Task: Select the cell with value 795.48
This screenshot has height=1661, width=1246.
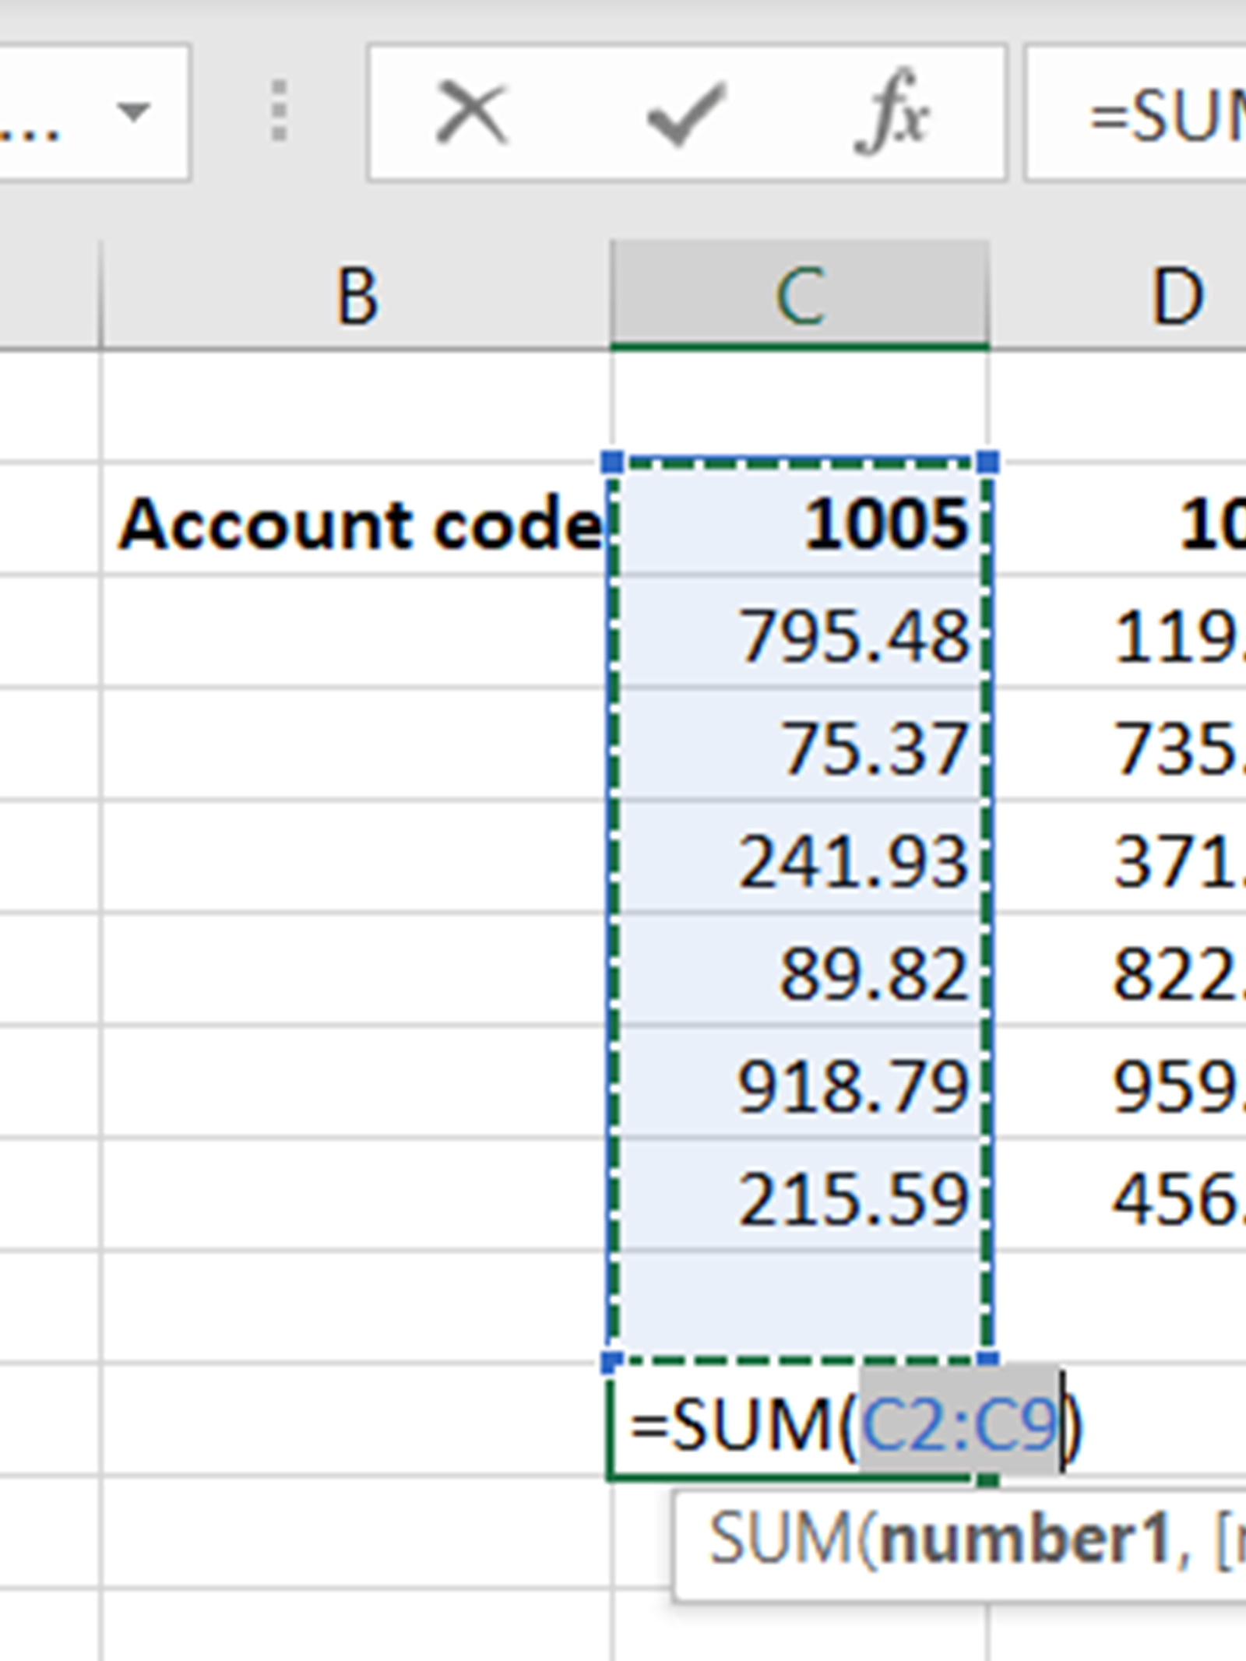Action: tap(800, 635)
